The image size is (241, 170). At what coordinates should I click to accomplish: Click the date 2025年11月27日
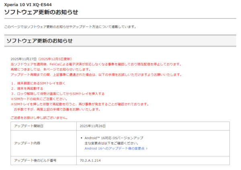click(x=24, y=59)
